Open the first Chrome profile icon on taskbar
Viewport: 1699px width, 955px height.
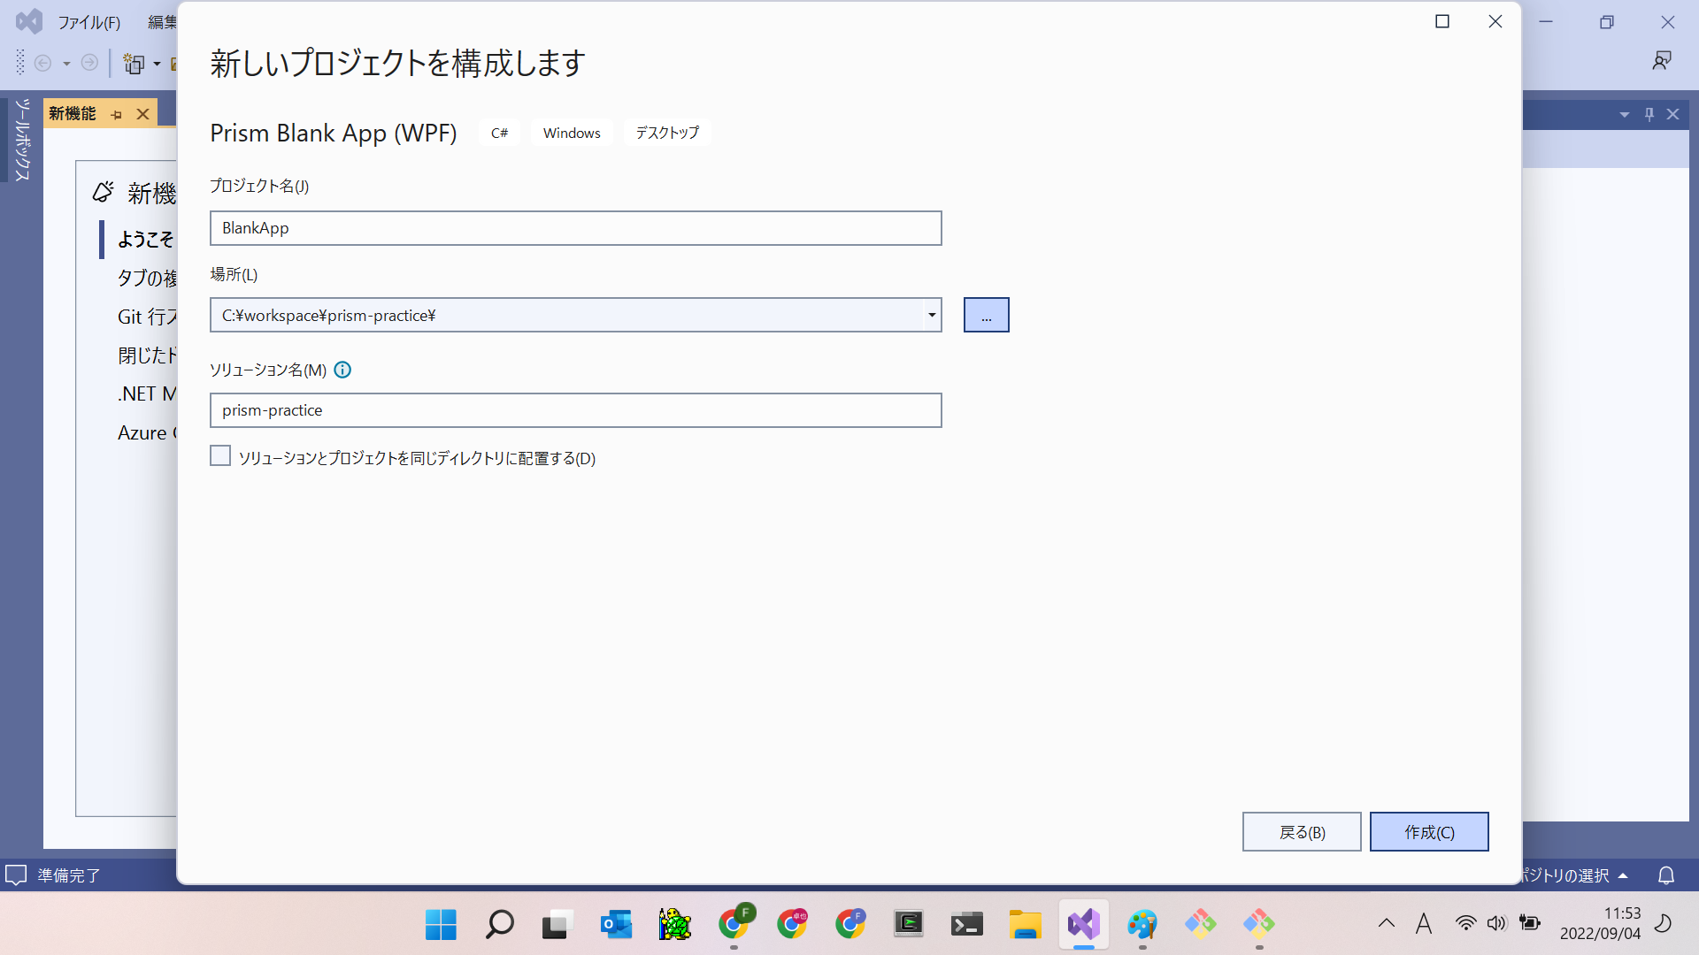click(x=734, y=923)
